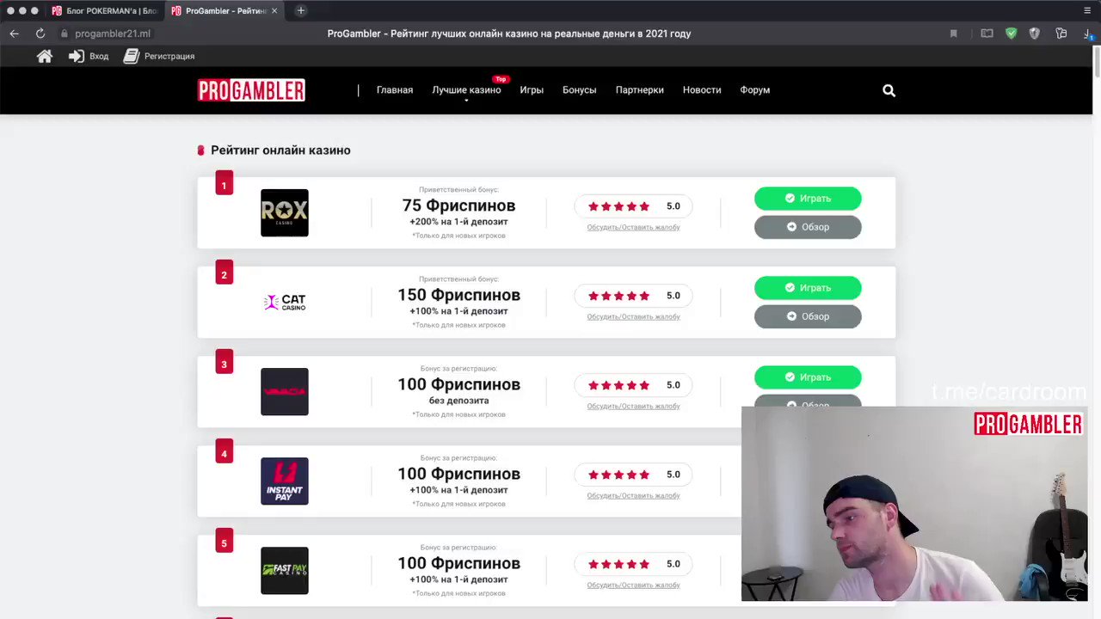Viewport: 1101px width, 619px height.
Task: Click Обсудить/Оставить жалобу for Instant Pay
Action: (x=634, y=496)
